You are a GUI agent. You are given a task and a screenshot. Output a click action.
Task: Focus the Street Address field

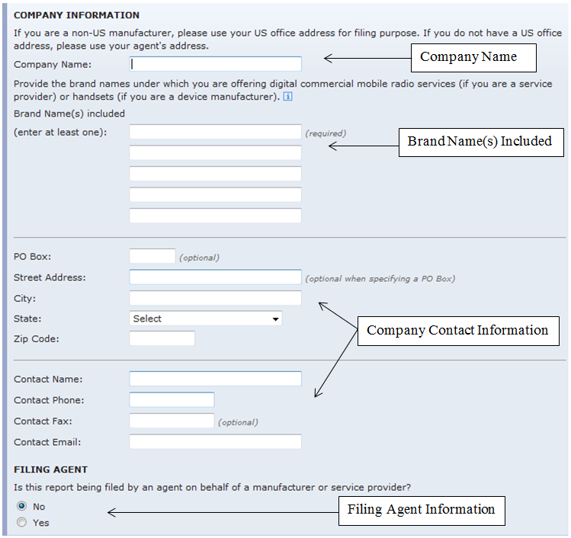(x=216, y=277)
